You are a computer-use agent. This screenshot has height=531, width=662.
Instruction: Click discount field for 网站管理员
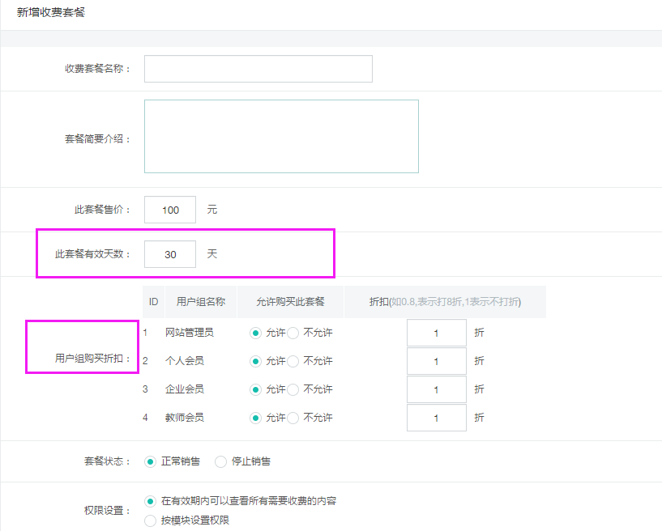tap(436, 333)
